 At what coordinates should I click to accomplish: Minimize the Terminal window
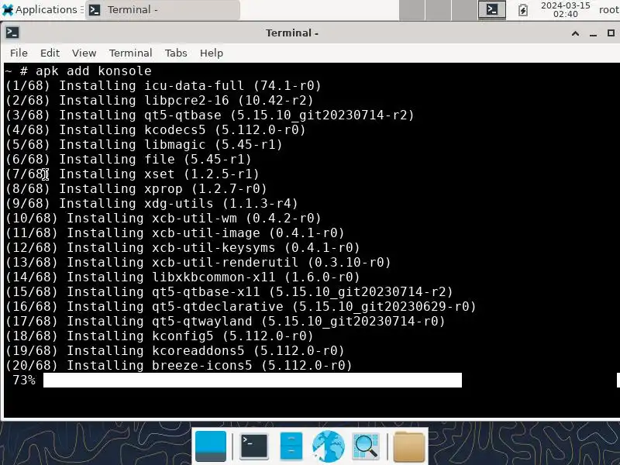(x=593, y=34)
